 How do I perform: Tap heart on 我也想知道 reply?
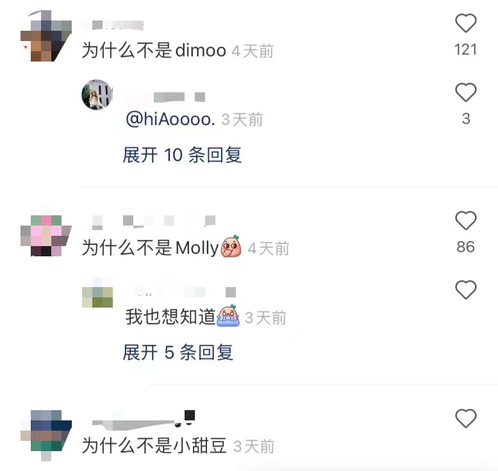pos(465,290)
